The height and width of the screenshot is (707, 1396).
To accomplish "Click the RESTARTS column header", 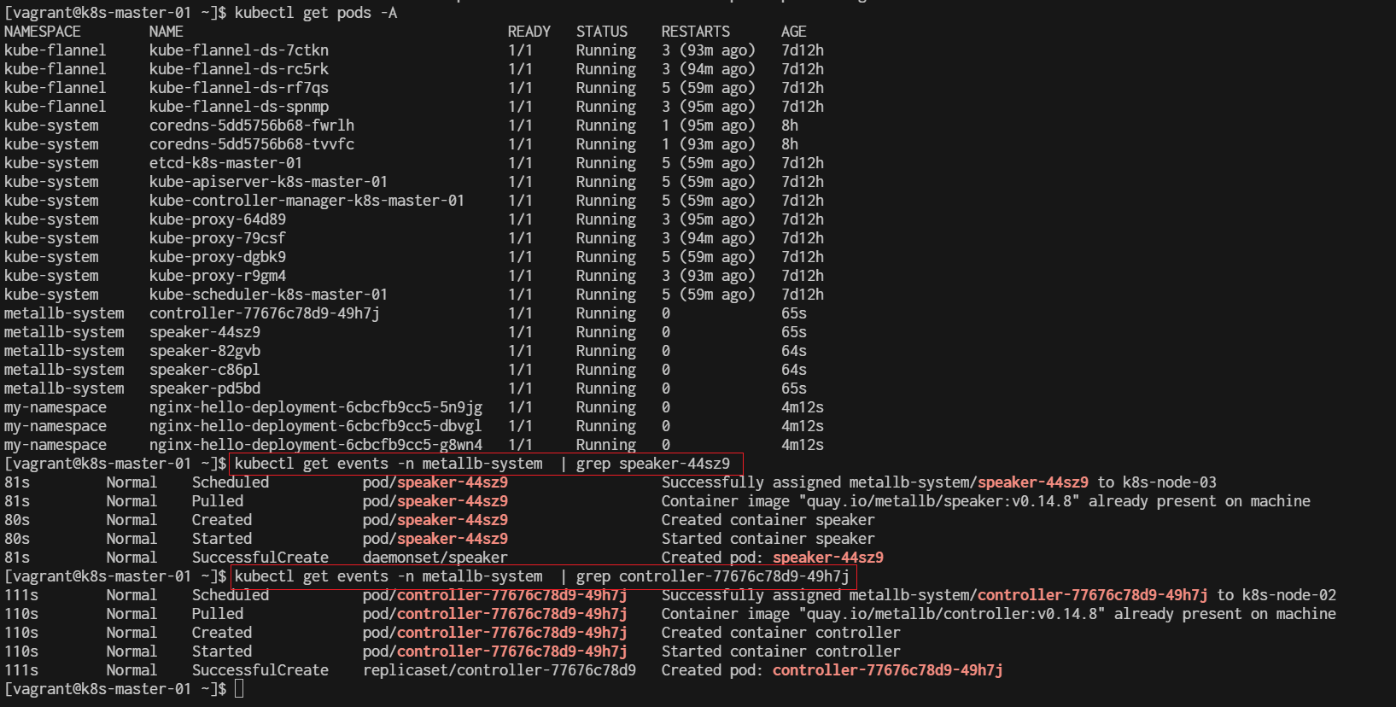I will pos(696,32).
